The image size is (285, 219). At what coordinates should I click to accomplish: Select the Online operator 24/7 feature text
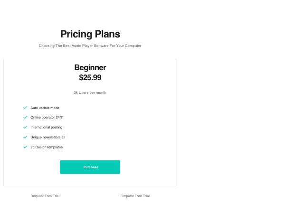click(47, 117)
